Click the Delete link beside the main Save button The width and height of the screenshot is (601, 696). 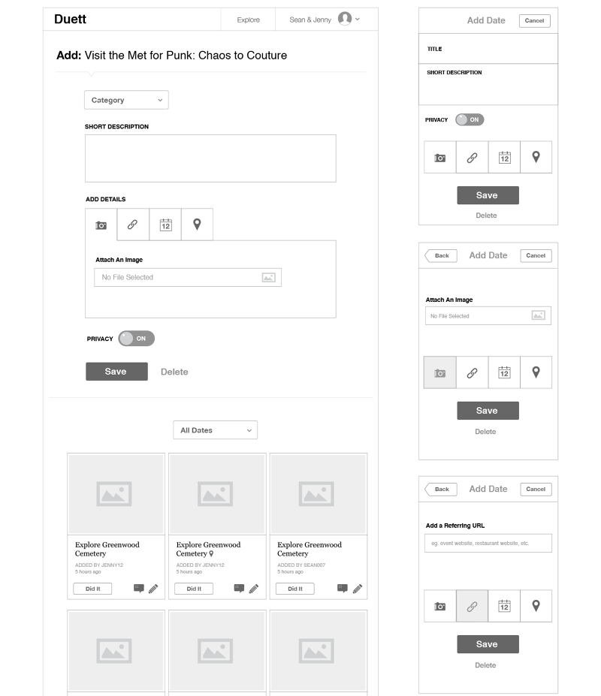click(174, 372)
